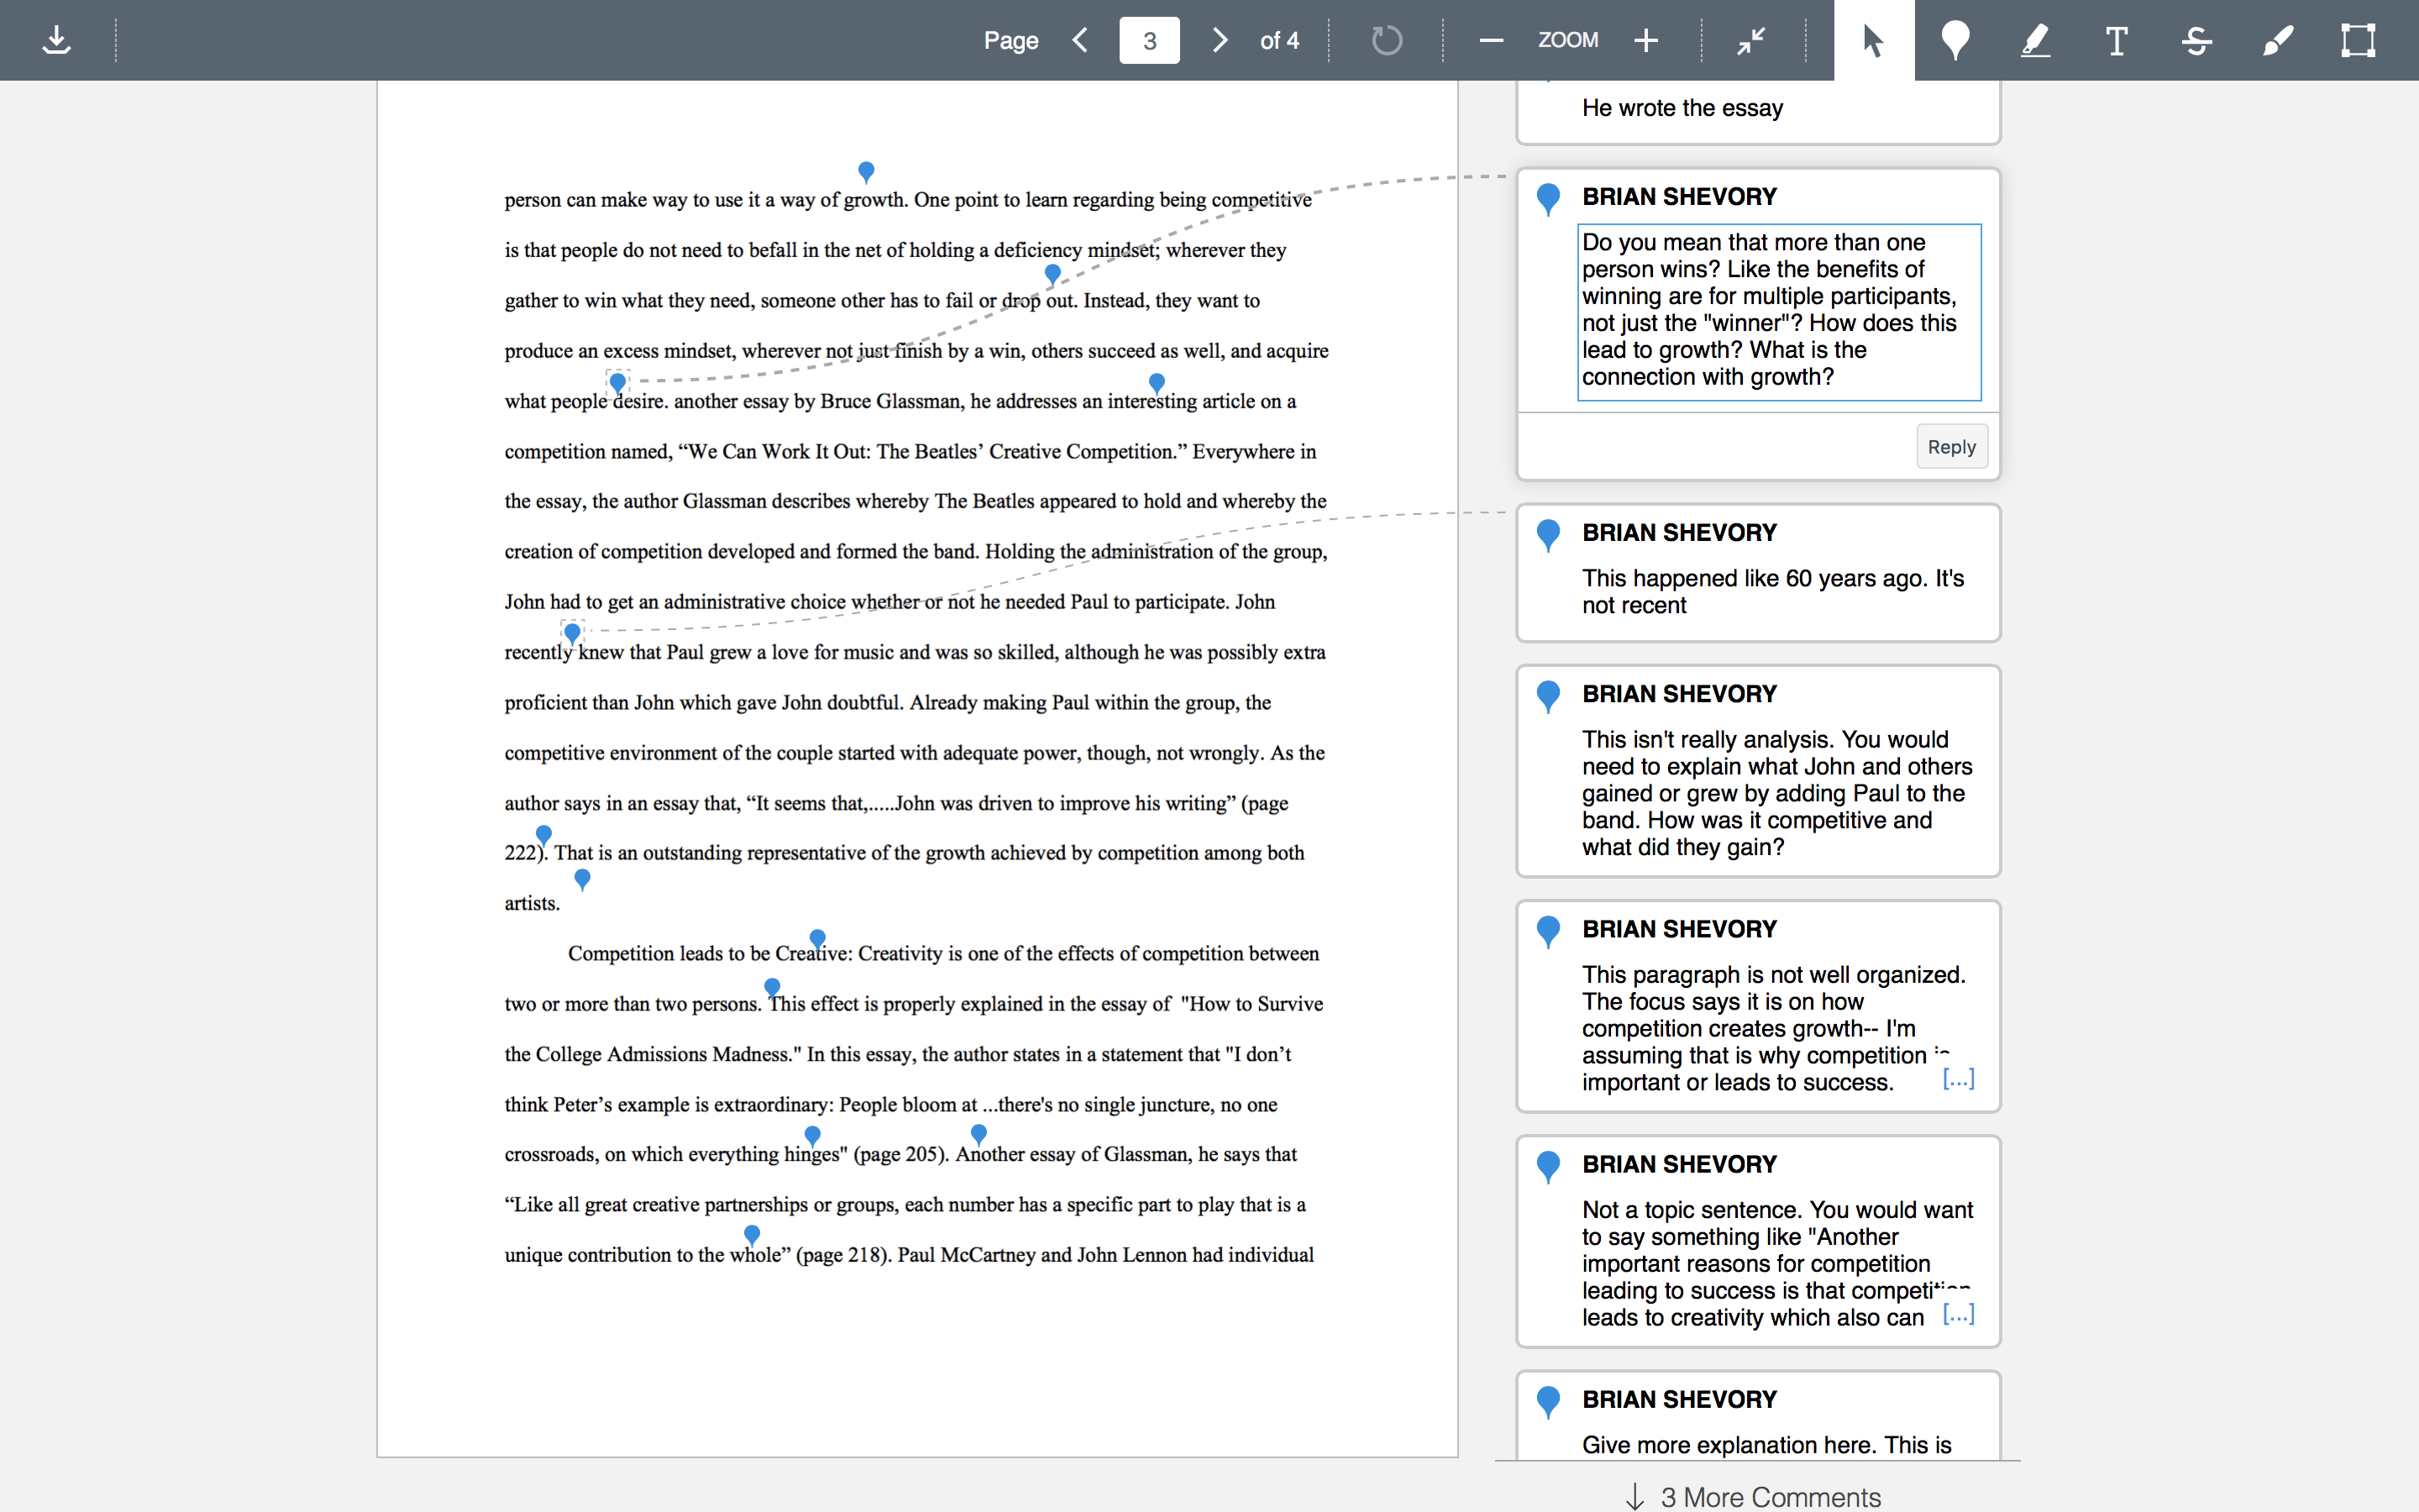This screenshot has width=2419, height=1512.
Task: Click the annotation pin above 'growth. One point'
Action: pos(867,172)
